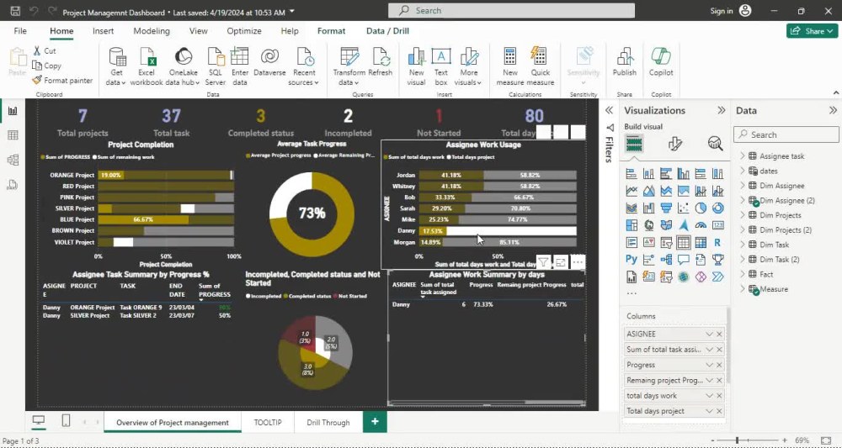
Task: Click Sign in
Action: 722,11
